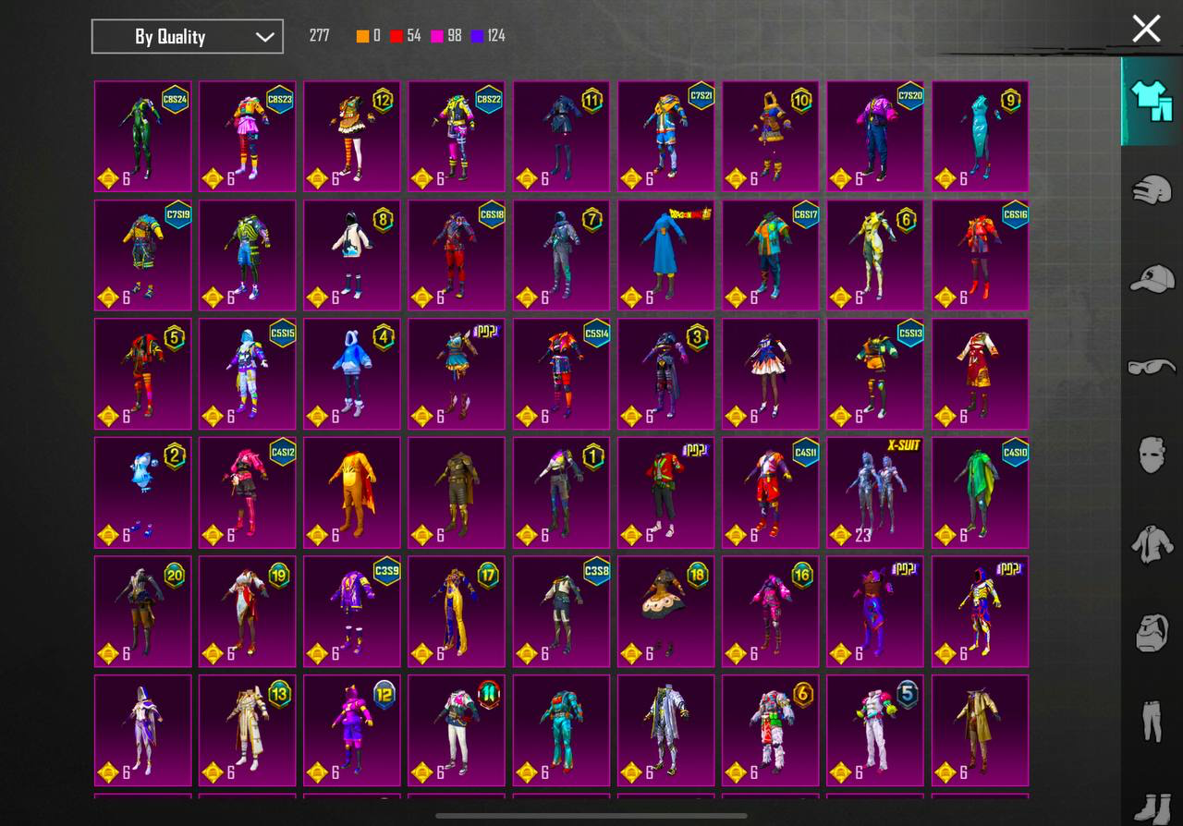1183x826 pixels.
Task: Select the outfit tagged C5S15
Action: 248,374
